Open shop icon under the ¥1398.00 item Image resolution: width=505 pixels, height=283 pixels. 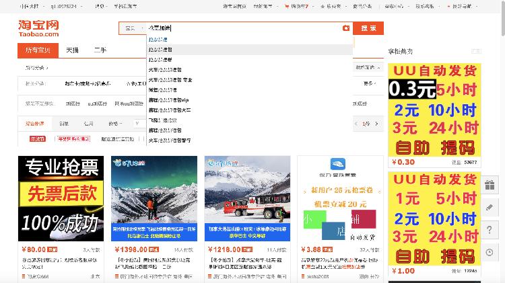coord(117,276)
